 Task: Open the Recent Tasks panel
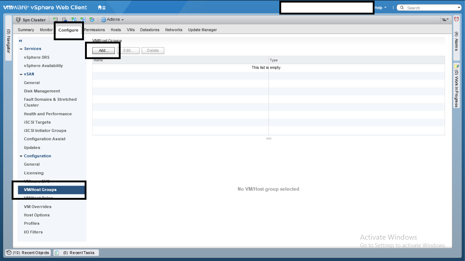[x=76, y=253]
